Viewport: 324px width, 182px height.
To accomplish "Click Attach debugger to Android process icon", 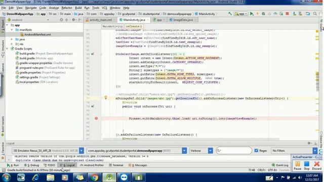I will 281,14.
